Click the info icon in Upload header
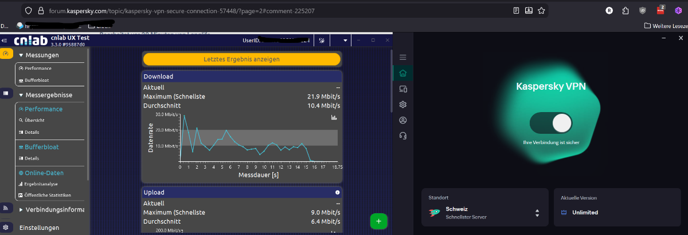The image size is (688, 235). 337,192
